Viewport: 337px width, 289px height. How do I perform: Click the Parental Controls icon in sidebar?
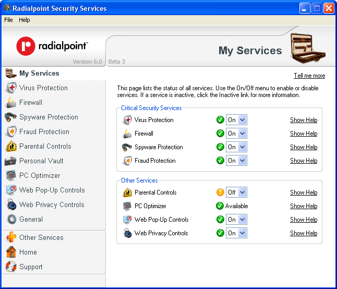[11, 147]
